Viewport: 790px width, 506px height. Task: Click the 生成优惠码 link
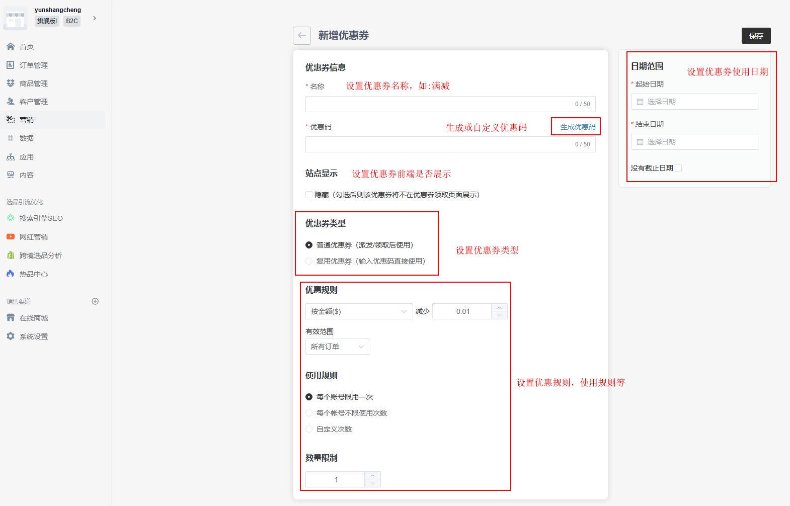click(578, 127)
